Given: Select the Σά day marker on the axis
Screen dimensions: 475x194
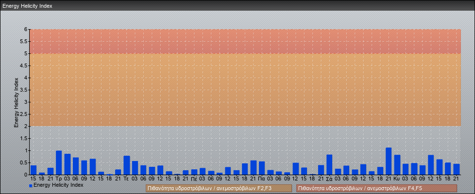Looking at the screenshot, I should pyautogui.click(x=329, y=178).
